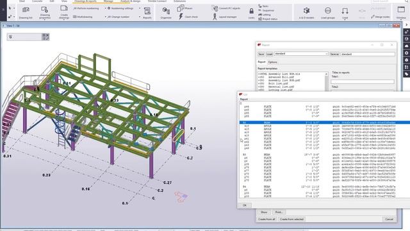
Task: Open the Layout manager
Action: (225, 17)
